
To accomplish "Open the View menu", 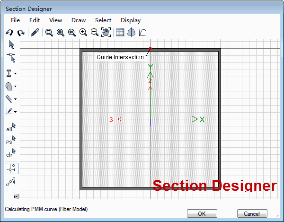I will (55, 20).
